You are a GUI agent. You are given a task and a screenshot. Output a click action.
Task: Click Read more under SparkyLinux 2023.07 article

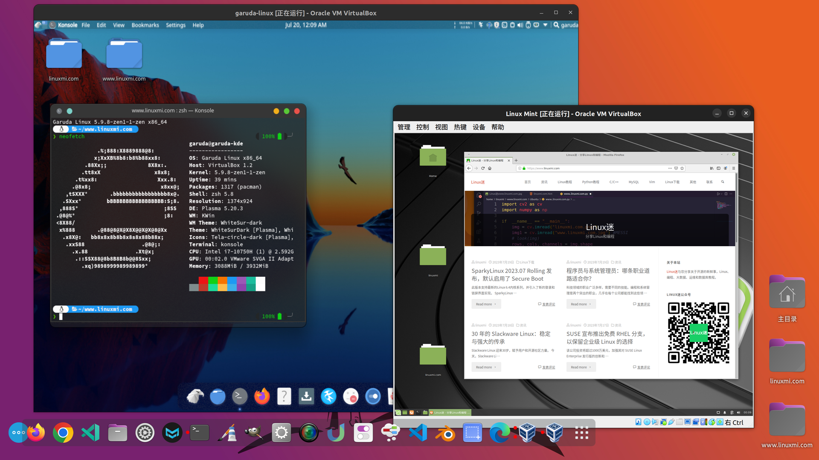click(486, 304)
